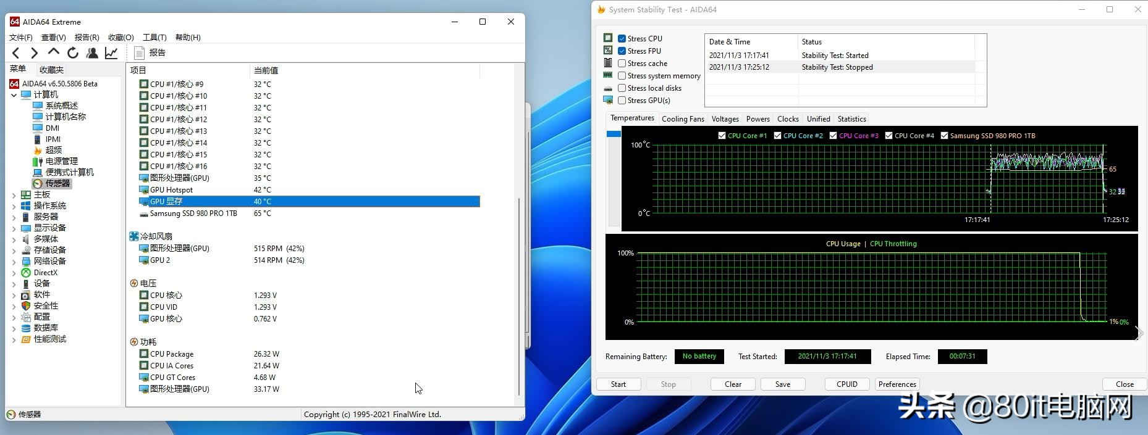This screenshot has height=435, width=1148.
Task: Check the Stress GPU(s) option
Action: coord(622,100)
